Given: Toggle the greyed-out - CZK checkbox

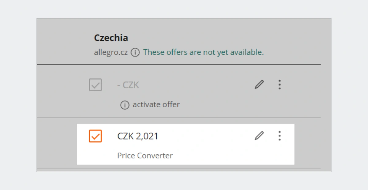Looking at the screenshot, I should 95,85.
